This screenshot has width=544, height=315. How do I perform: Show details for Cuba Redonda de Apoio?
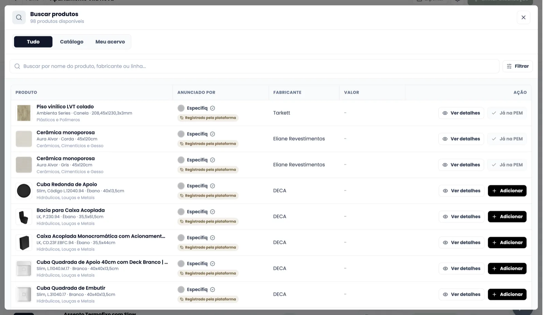click(x=461, y=191)
